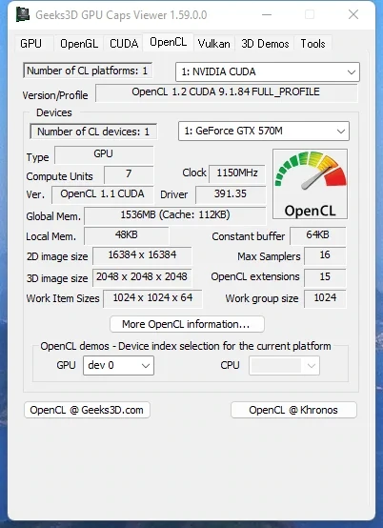Click the Work group size value 1024
The height and width of the screenshot is (528, 383).
(x=325, y=298)
